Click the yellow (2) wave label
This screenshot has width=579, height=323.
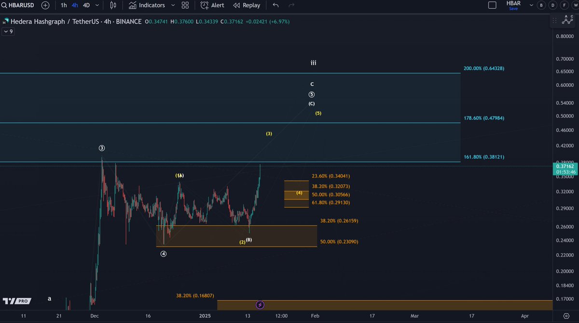coord(243,242)
